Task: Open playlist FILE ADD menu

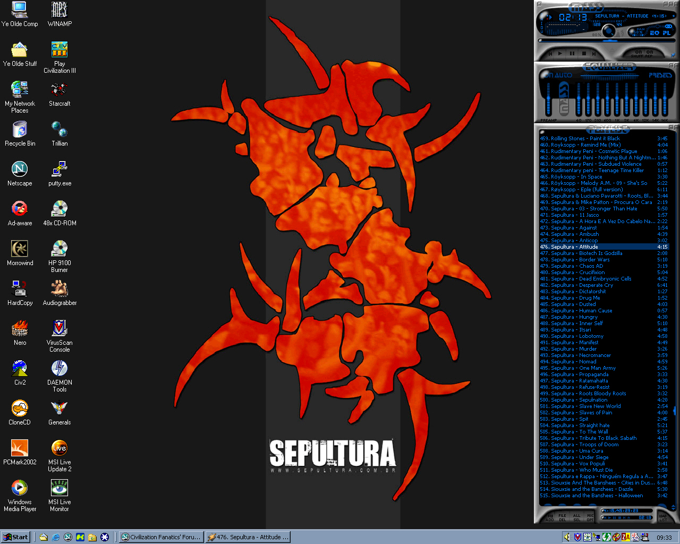Action: pos(550,518)
